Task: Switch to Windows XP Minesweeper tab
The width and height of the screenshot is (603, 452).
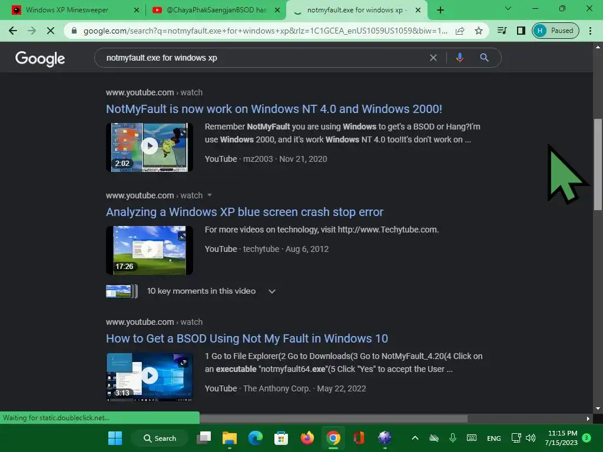Action: pyautogui.click(x=67, y=10)
